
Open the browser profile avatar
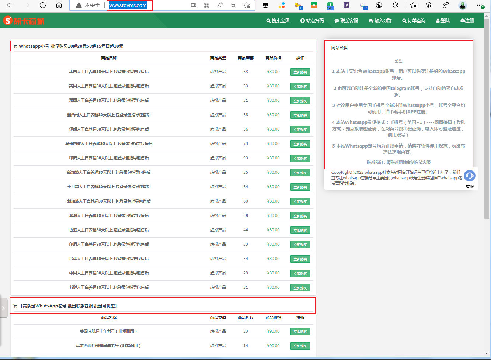coord(463,5)
